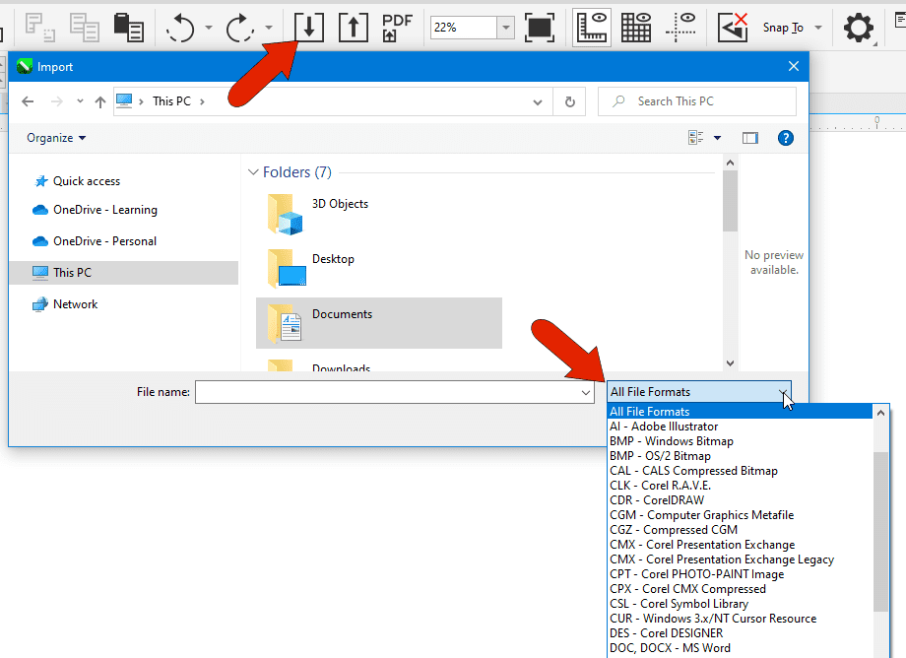Open the change view options dropdown
906x658 pixels.
pyautogui.click(x=706, y=137)
